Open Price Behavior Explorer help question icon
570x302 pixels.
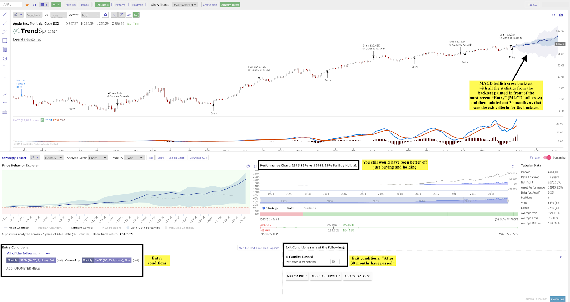coord(248,166)
